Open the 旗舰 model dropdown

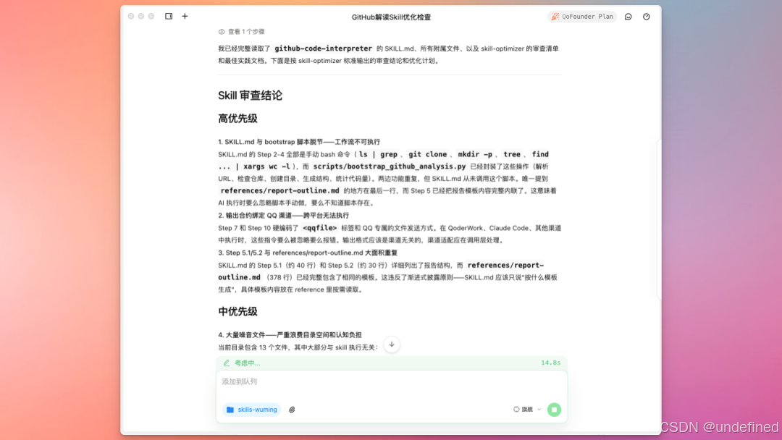point(527,410)
